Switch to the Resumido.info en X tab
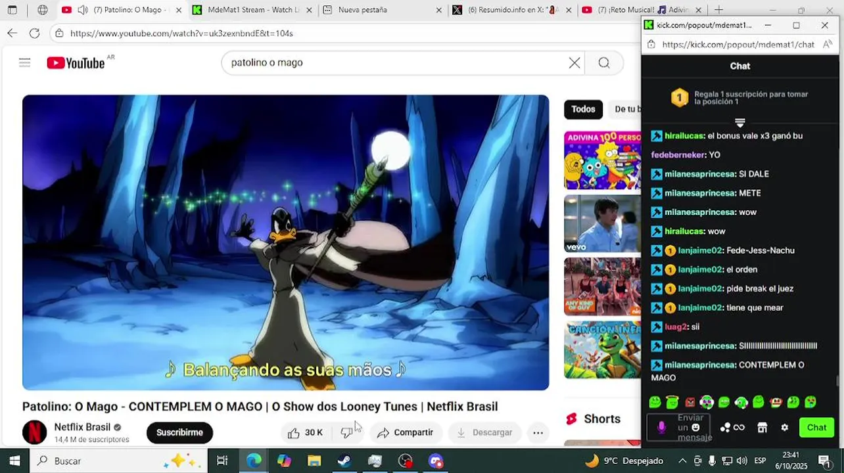The width and height of the screenshot is (844, 473). [x=512, y=10]
